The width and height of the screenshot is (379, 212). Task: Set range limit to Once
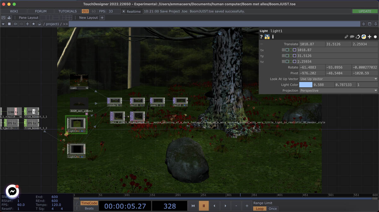[x=273, y=209]
